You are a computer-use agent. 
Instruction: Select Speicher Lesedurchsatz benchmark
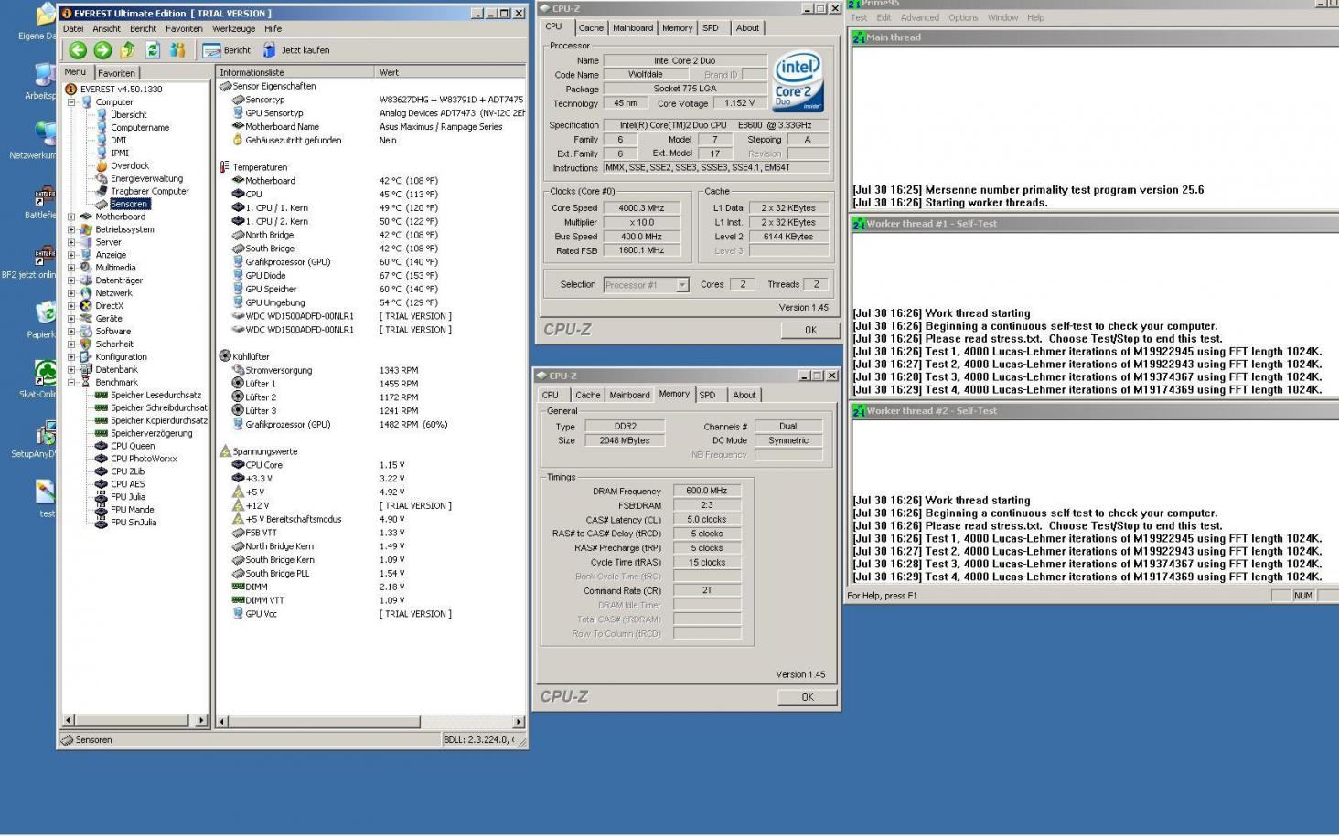click(155, 396)
